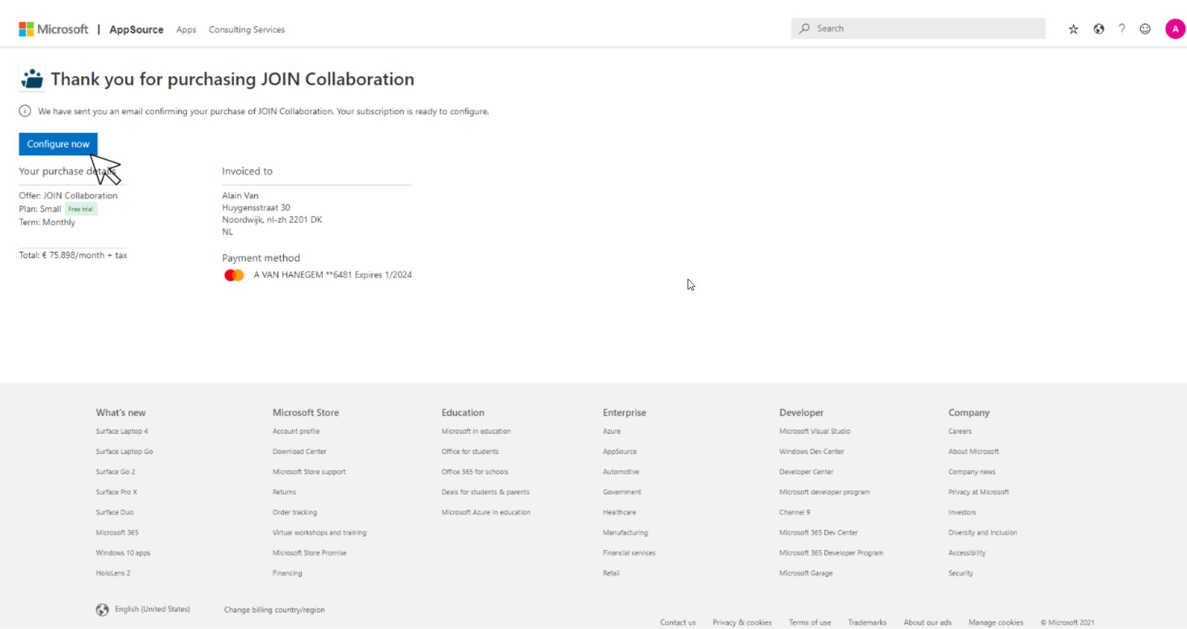Open Manufacturing link
Viewport: 1187px width, 629px height.
626,533
